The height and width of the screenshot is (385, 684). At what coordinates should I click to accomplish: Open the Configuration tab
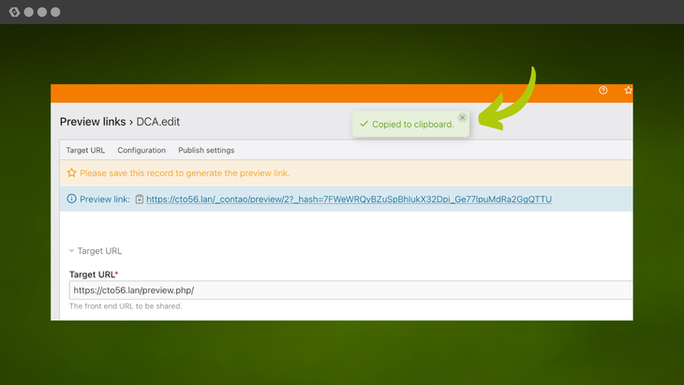pyautogui.click(x=141, y=150)
